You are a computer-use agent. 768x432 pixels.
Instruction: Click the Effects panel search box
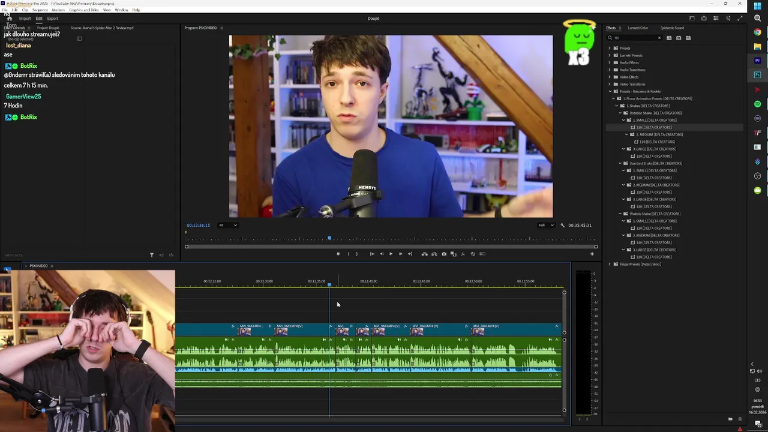(x=635, y=38)
